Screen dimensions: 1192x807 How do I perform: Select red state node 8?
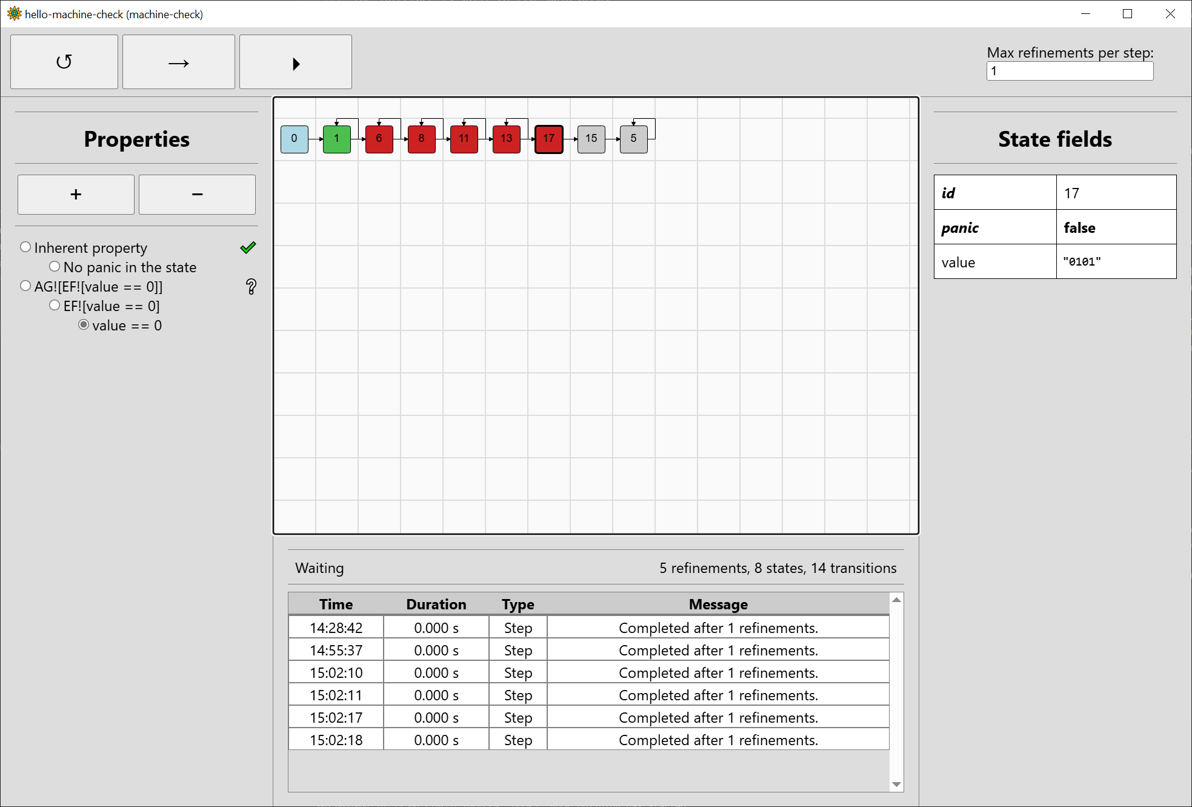422,139
